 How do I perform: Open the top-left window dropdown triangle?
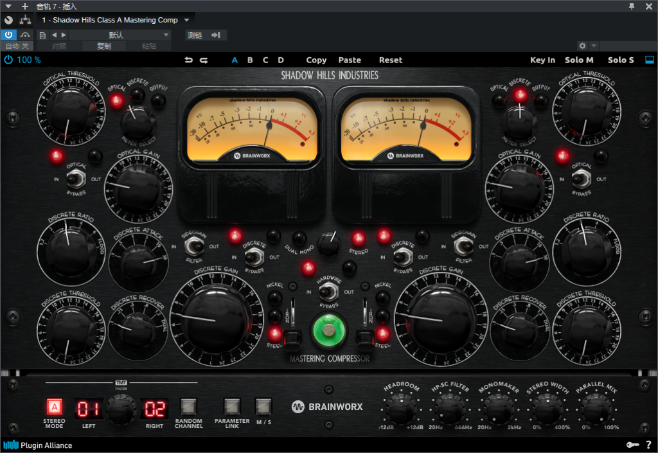[x=8, y=6]
